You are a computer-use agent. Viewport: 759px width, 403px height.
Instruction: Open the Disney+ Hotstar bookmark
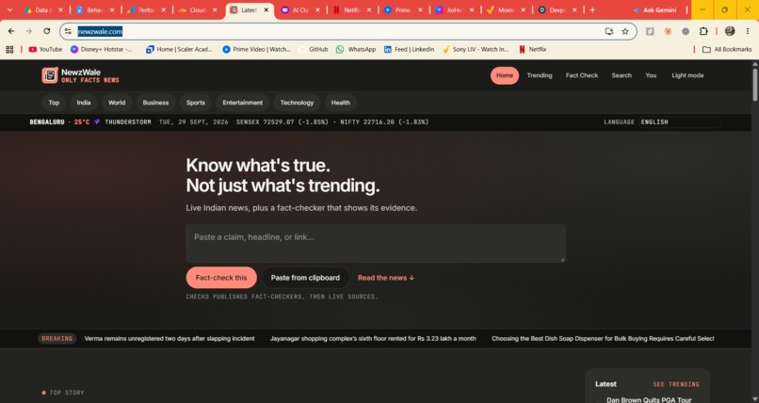point(101,49)
